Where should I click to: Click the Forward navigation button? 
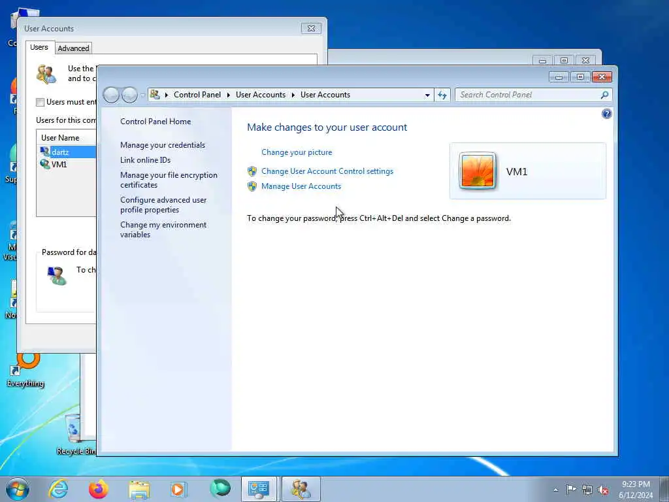point(129,95)
